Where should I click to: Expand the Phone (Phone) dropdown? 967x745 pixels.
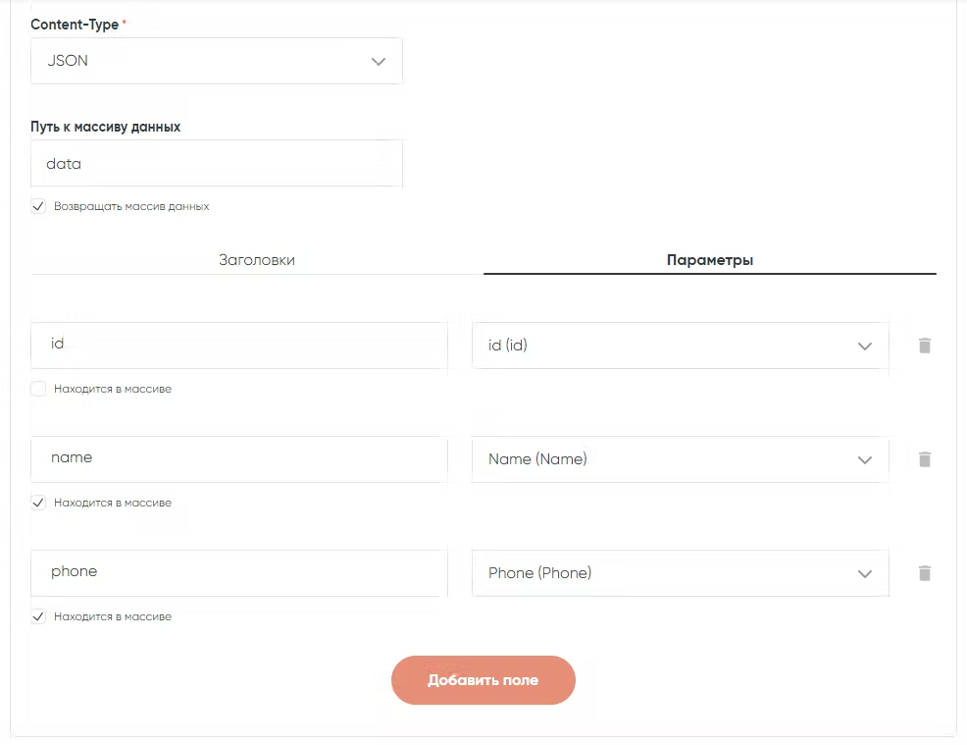679,573
